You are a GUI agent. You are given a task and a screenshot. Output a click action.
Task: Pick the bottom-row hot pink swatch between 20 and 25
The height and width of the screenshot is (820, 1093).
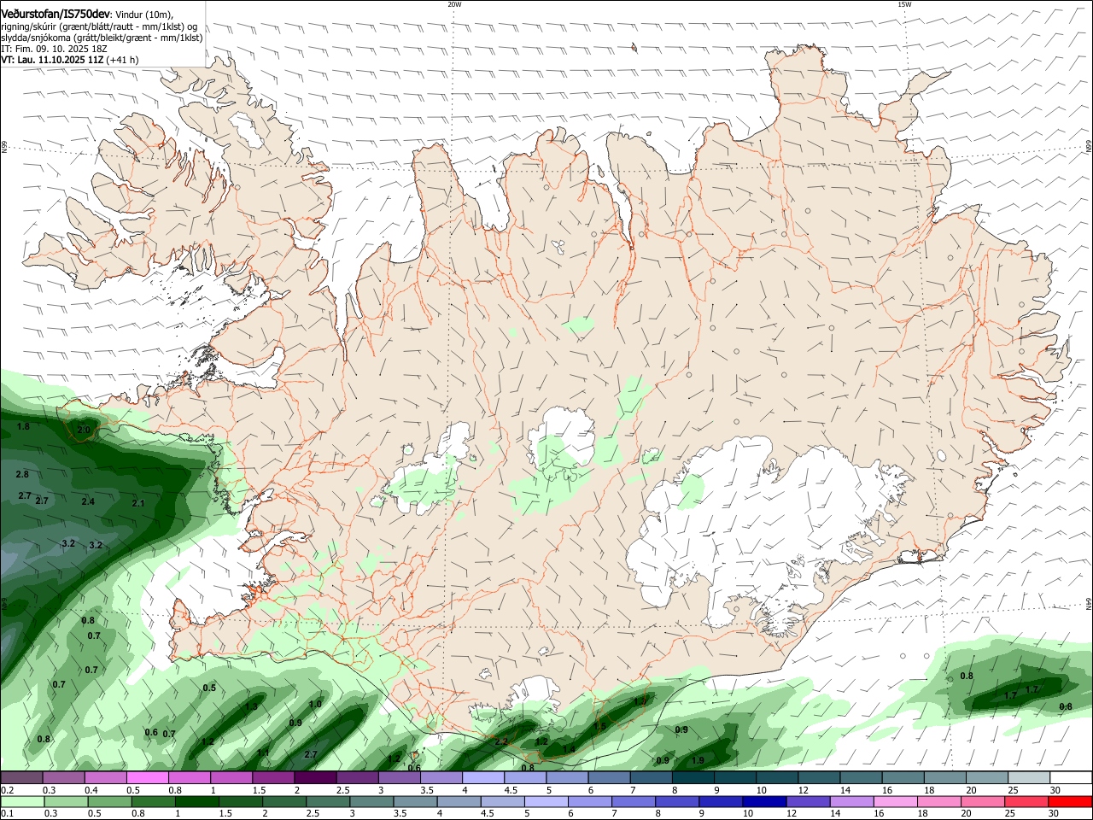983,801
